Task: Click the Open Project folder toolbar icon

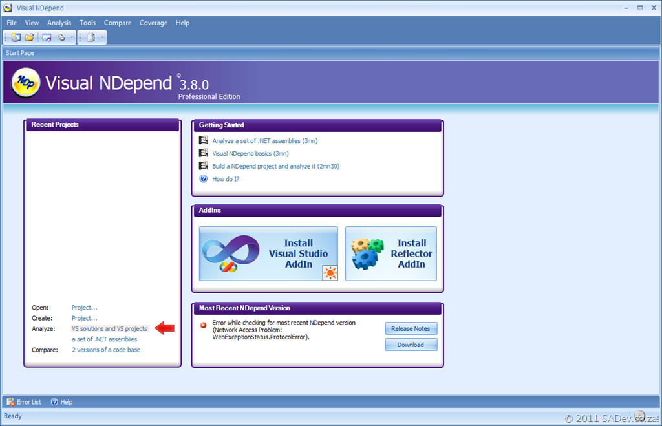Action: 30,37
